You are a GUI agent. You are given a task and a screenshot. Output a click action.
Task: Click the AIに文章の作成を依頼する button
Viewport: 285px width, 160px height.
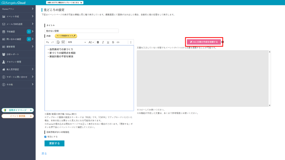pos(204,42)
